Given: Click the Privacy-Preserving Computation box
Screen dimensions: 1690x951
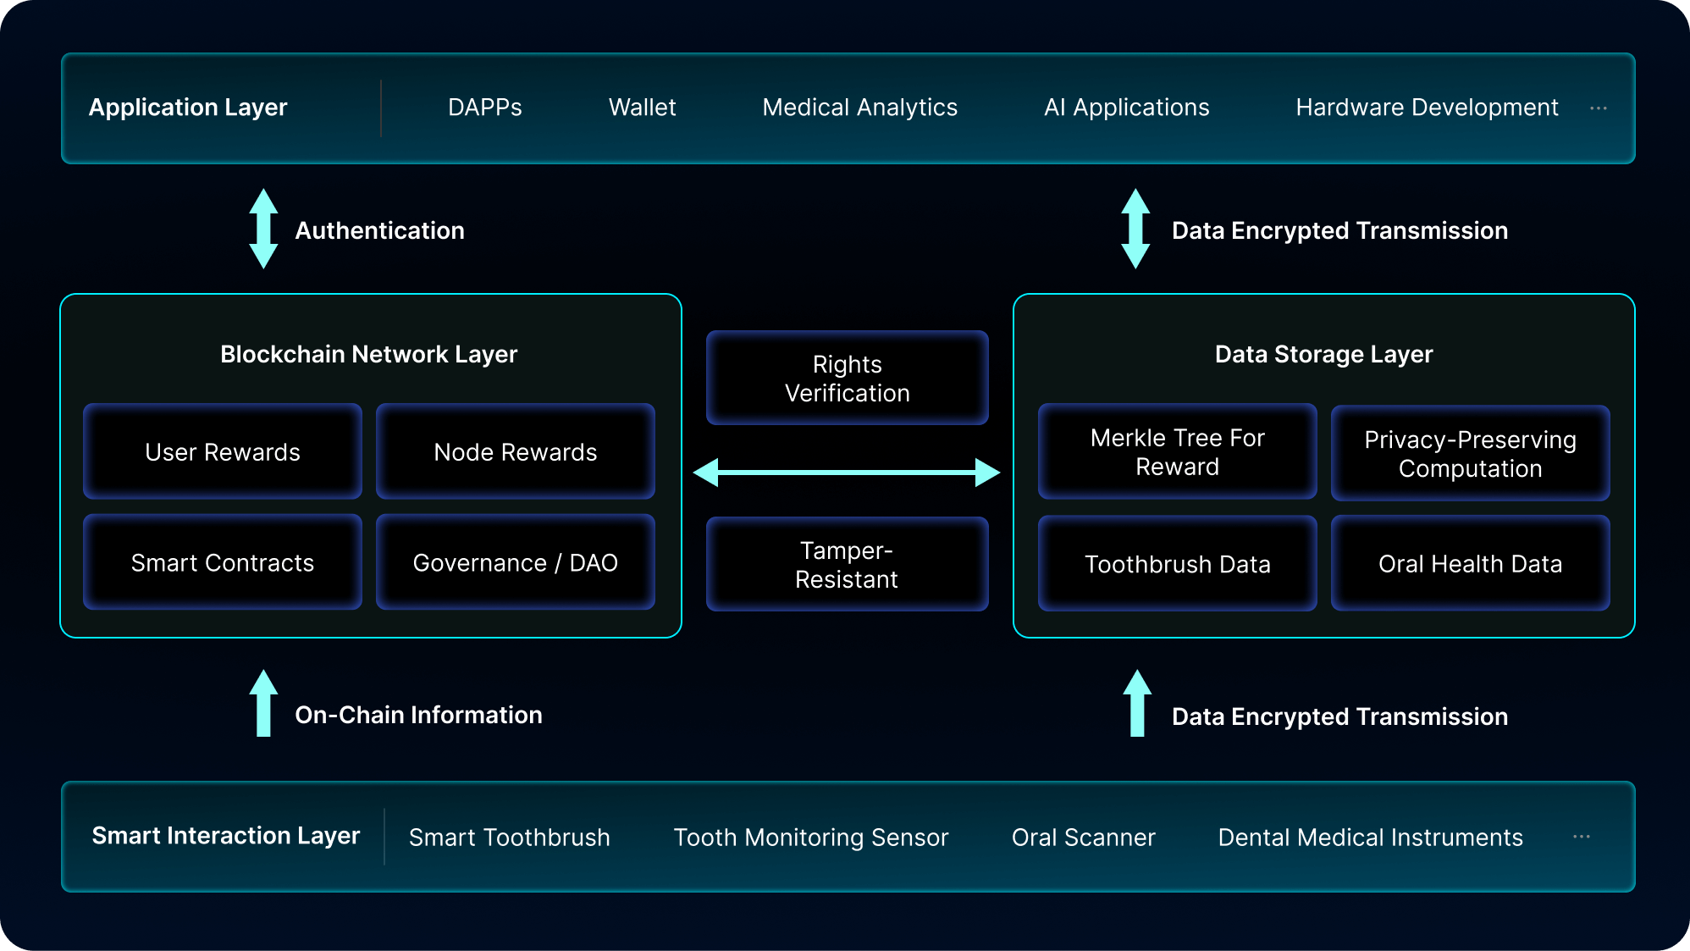Looking at the screenshot, I should coord(1470,454).
